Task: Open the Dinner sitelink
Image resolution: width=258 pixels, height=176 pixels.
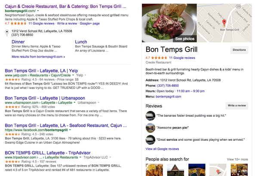Action: coord(18,42)
